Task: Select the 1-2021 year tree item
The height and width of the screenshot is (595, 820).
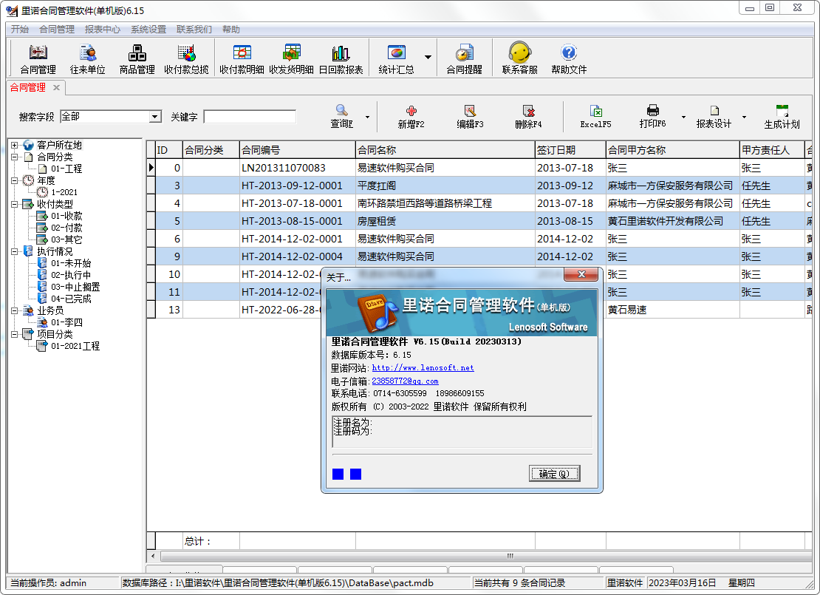Action: point(64,192)
